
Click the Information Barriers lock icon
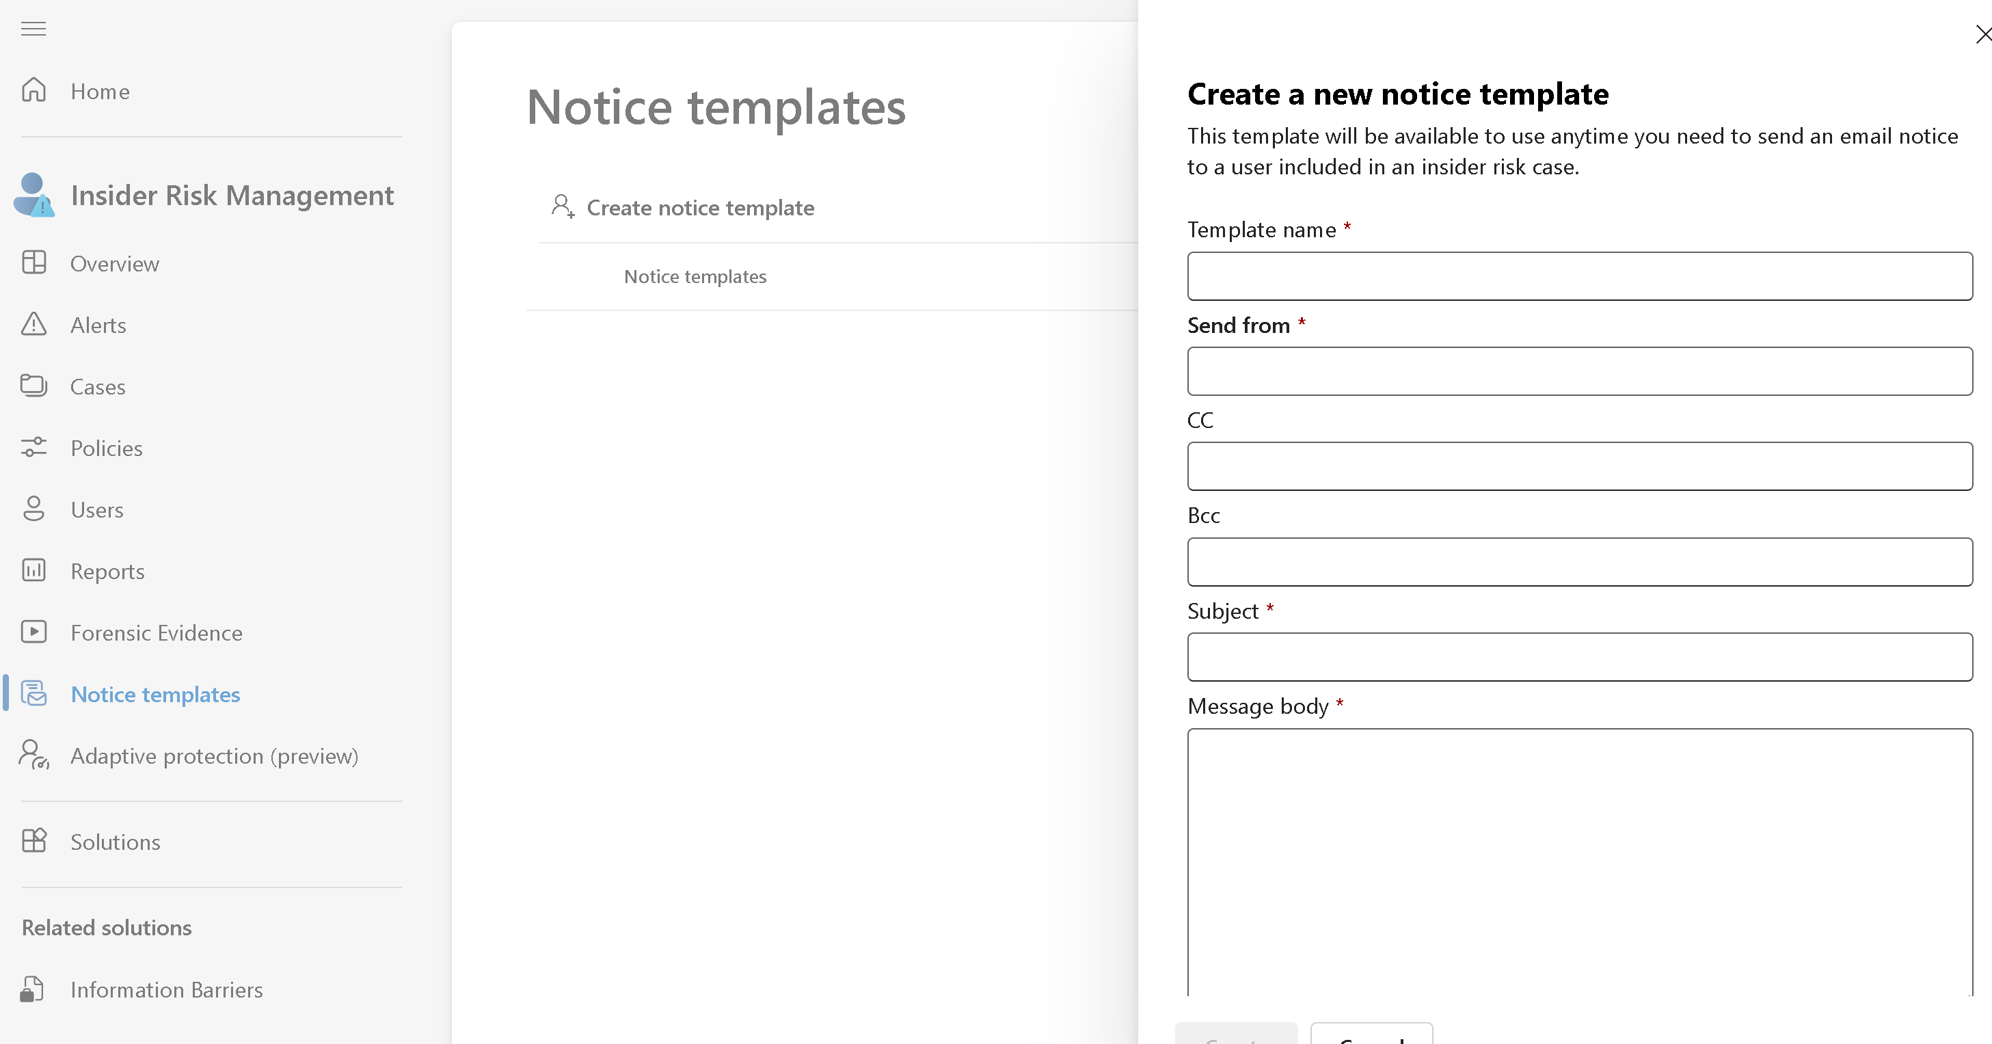pos(33,989)
